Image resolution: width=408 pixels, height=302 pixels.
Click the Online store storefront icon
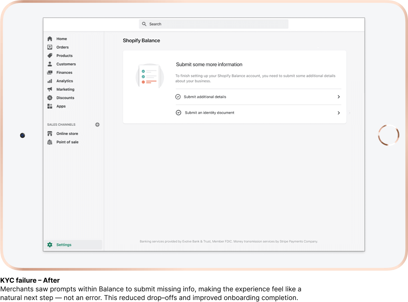click(x=50, y=133)
